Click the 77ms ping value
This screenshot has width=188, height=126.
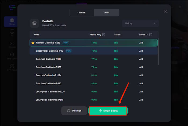point(94,59)
